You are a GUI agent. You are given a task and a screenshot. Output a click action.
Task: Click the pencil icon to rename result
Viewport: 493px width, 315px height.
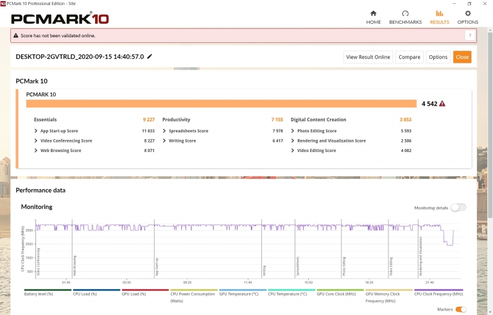pos(150,56)
